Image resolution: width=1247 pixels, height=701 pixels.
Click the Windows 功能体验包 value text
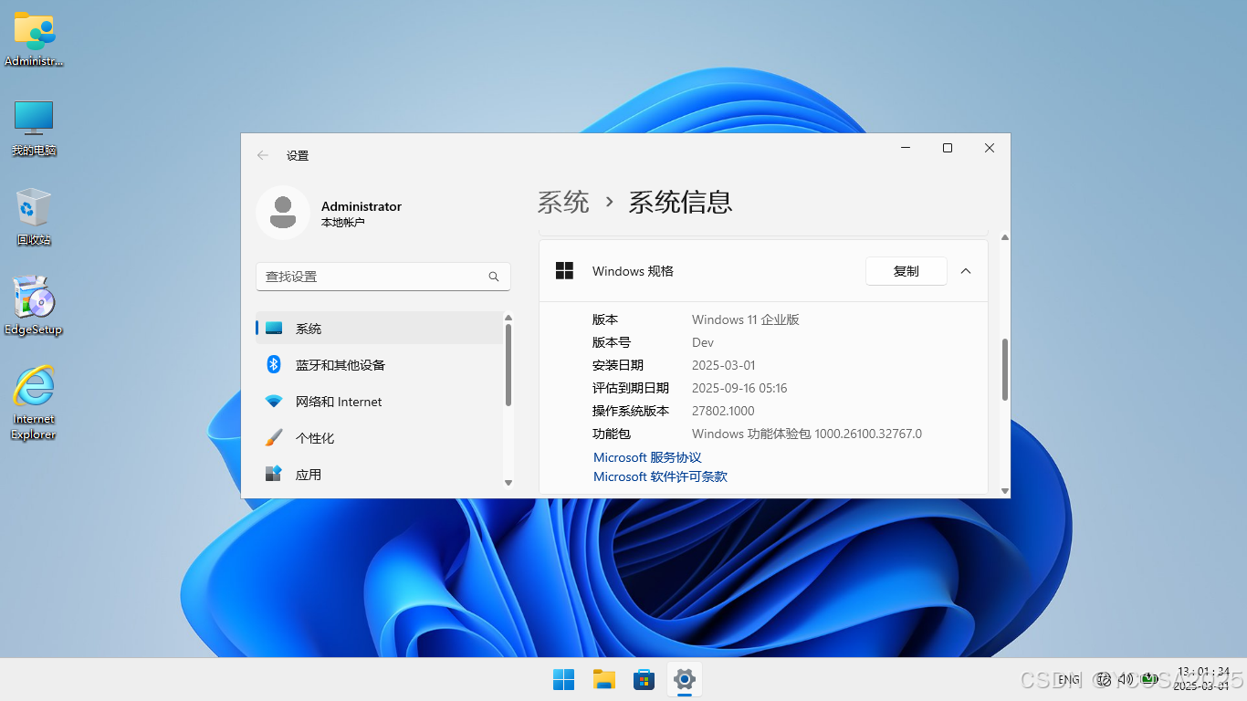[x=807, y=434]
